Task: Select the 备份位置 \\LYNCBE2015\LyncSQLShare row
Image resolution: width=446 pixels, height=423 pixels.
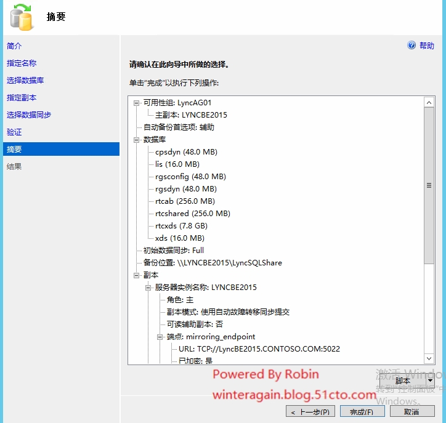Action: click(213, 263)
